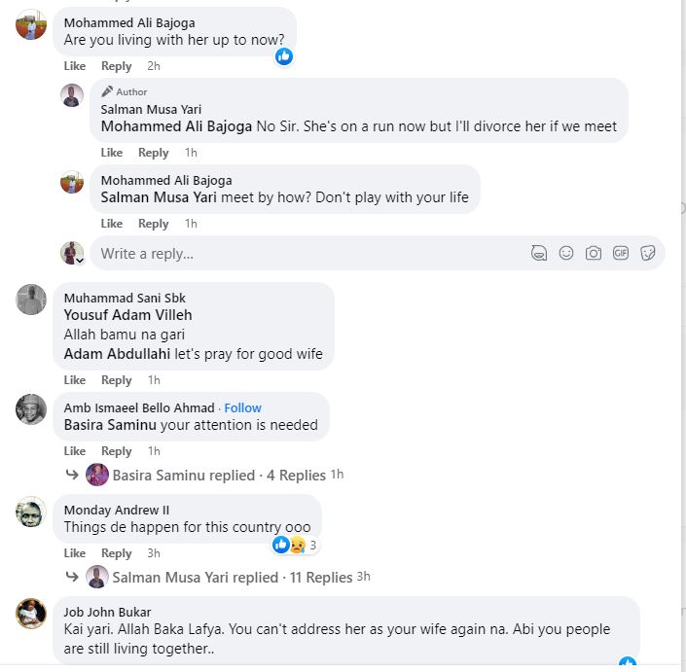Open tagged name Yousuf Adam Villeh
Screen dimensions: 686x672
127,315
